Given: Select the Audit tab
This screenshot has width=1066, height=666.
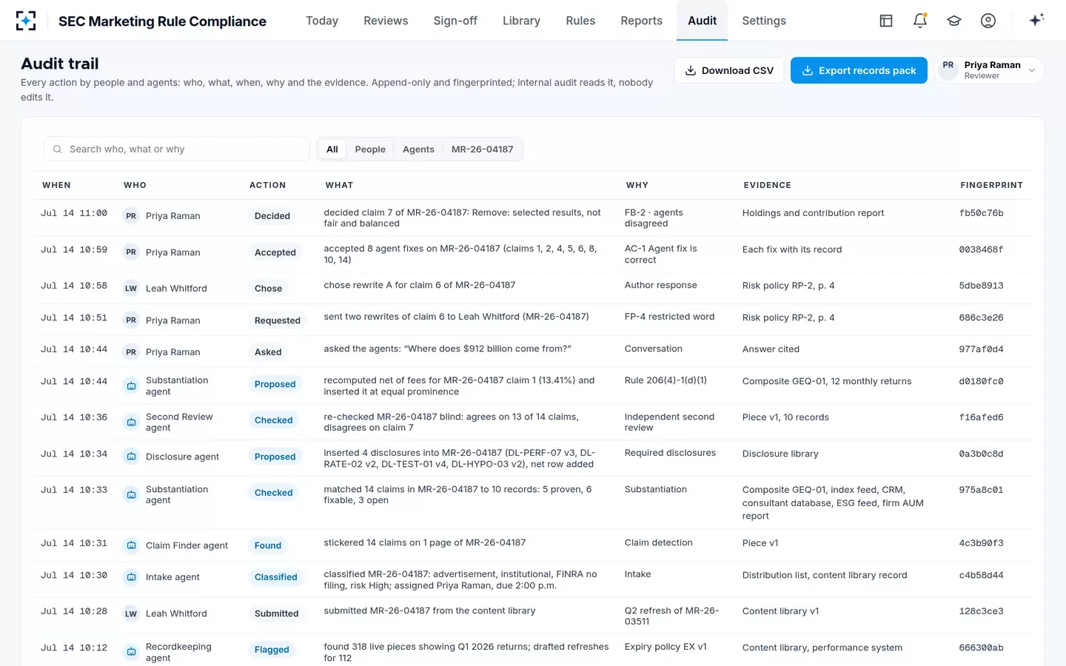Looking at the screenshot, I should click(x=702, y=21).
